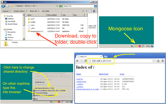Click the change view icon in Explorer toolbar
This screenshot has width=166, height=104.
(x=83, y=11)
